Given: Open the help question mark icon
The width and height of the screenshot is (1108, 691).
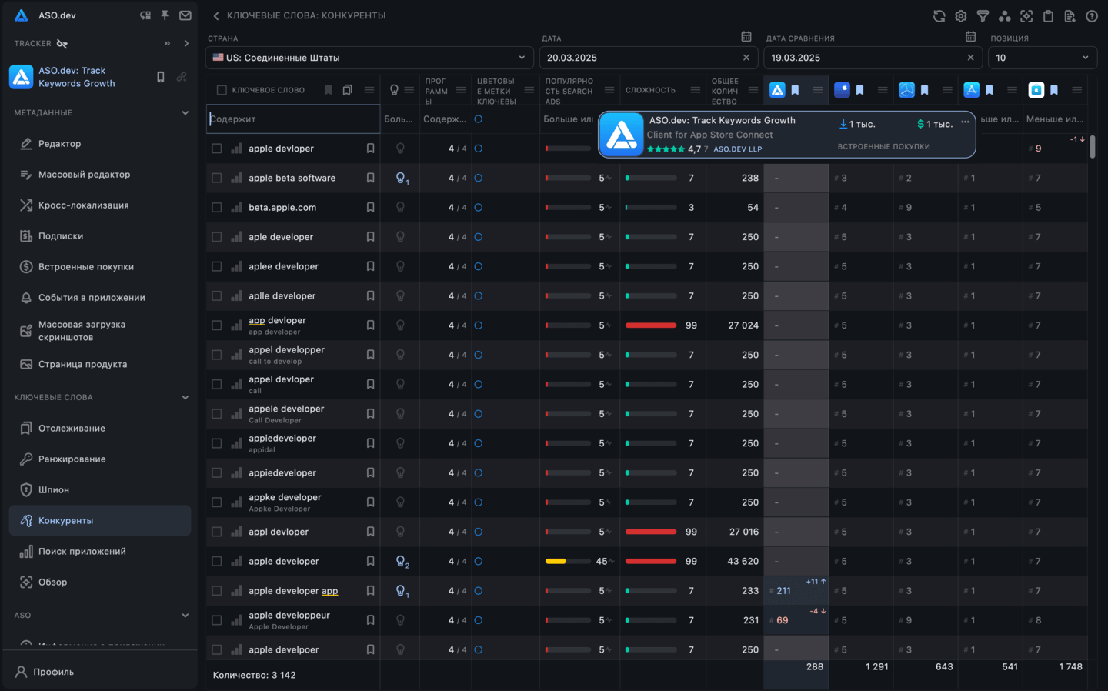Looking at the screenshot, I should 1091,16.
